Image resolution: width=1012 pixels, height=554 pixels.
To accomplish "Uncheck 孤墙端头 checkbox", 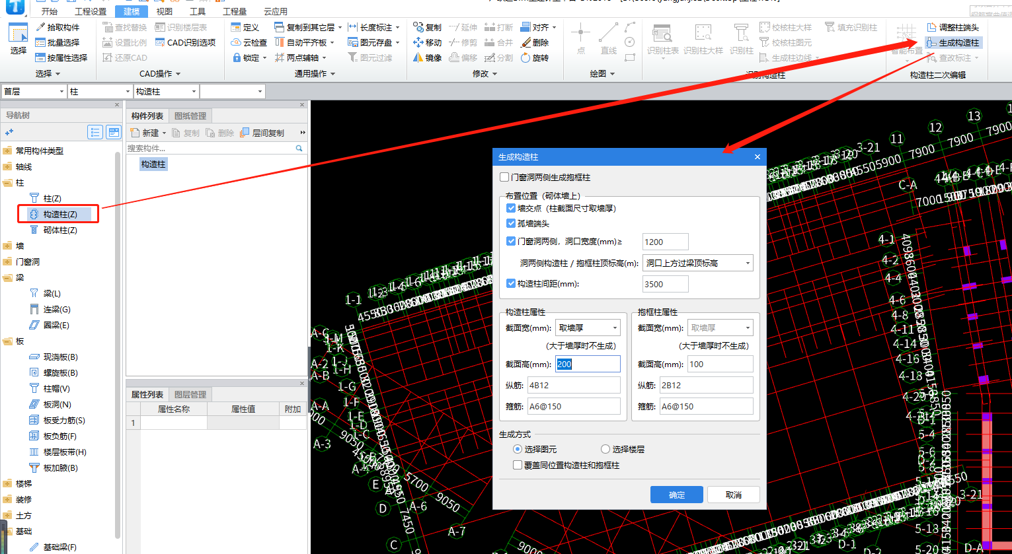I will coord(510,223).
